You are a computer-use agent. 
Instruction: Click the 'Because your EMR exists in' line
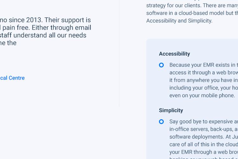pyautogui.click(x=204, y=65)
